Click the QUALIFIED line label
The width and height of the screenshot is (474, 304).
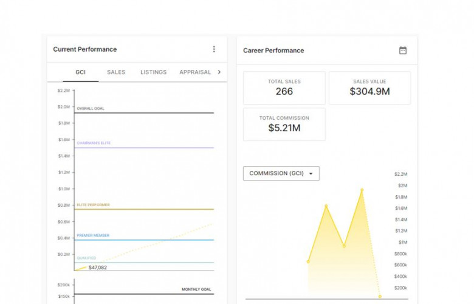[86, 258]
